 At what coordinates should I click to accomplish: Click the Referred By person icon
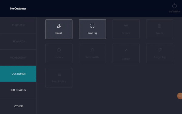pyautogui.click(x=93, y=50)
